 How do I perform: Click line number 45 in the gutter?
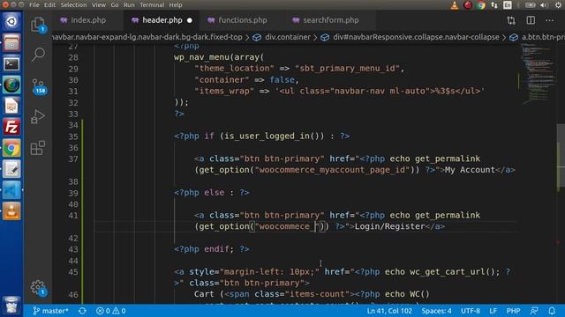pos(73,272)
